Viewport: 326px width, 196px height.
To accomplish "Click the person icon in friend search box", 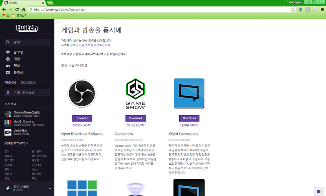I will click(x=8, y=93).
